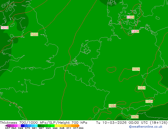Pick the dark green legend swatch above 287
The image size is (168, 129).
pos(39,126)
